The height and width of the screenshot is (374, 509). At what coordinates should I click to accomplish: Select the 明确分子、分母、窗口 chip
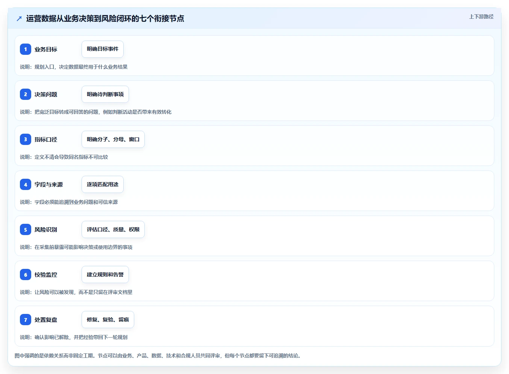[x=113, y=139]
